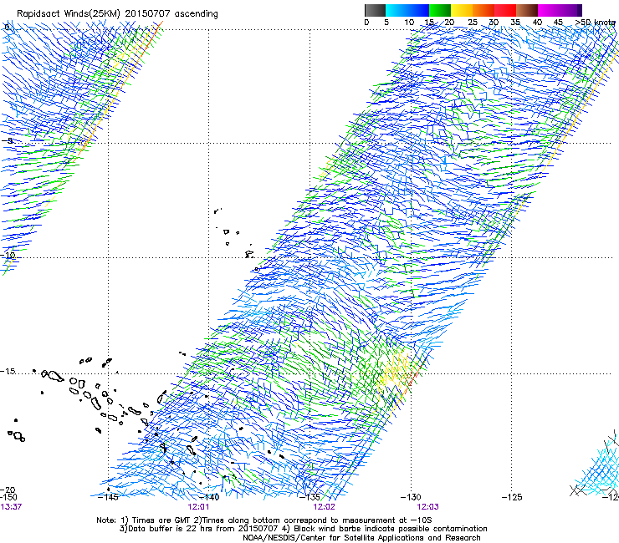Image resolution: width=619 pixels, height=543 pixels.
Task: Click the '35' legend scale label
Action: pos(515,22)
